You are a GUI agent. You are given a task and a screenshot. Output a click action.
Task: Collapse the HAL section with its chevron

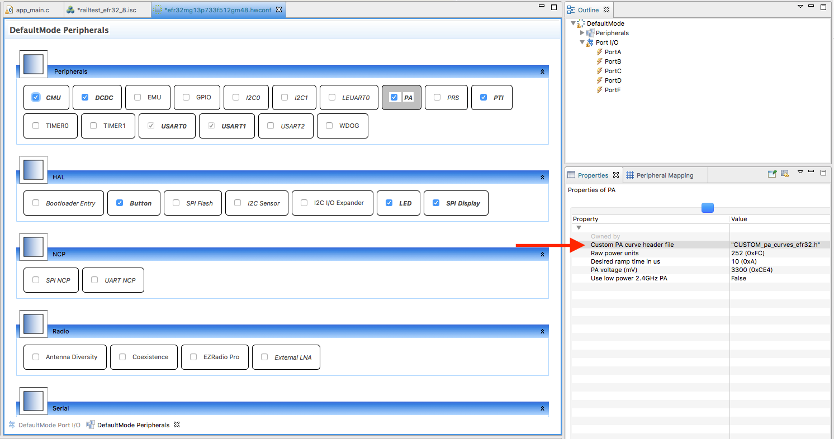coord(542,177)
